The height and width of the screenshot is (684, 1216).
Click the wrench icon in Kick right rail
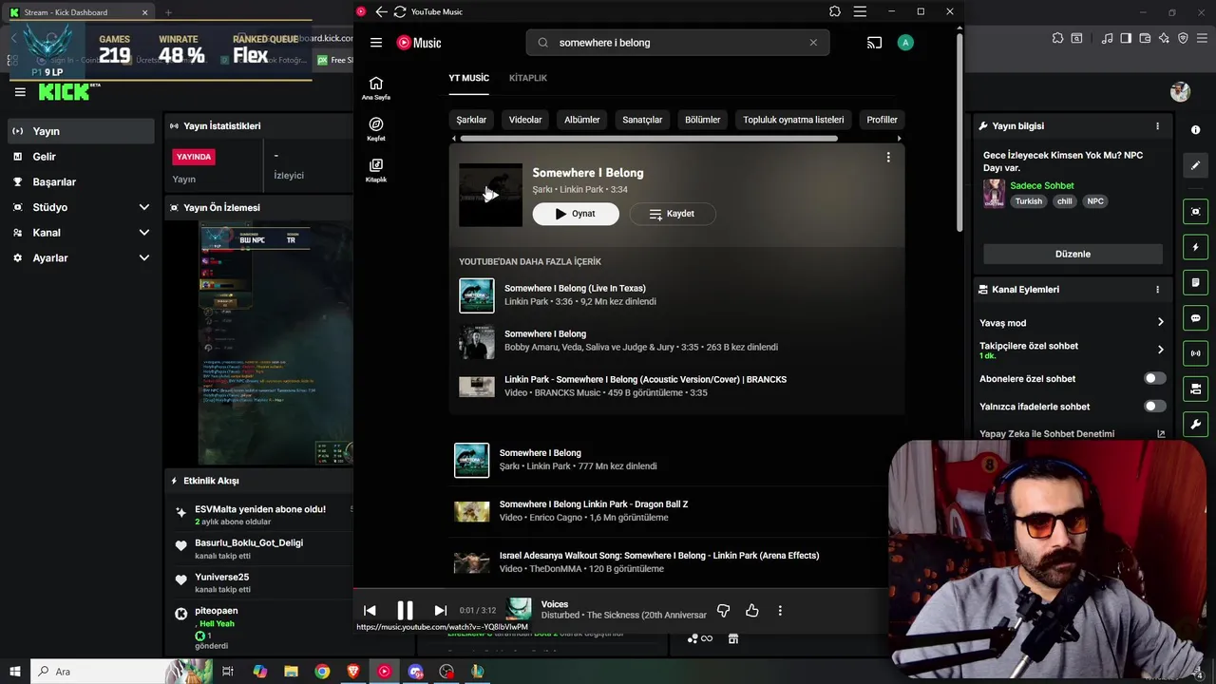click(1195, 424)
